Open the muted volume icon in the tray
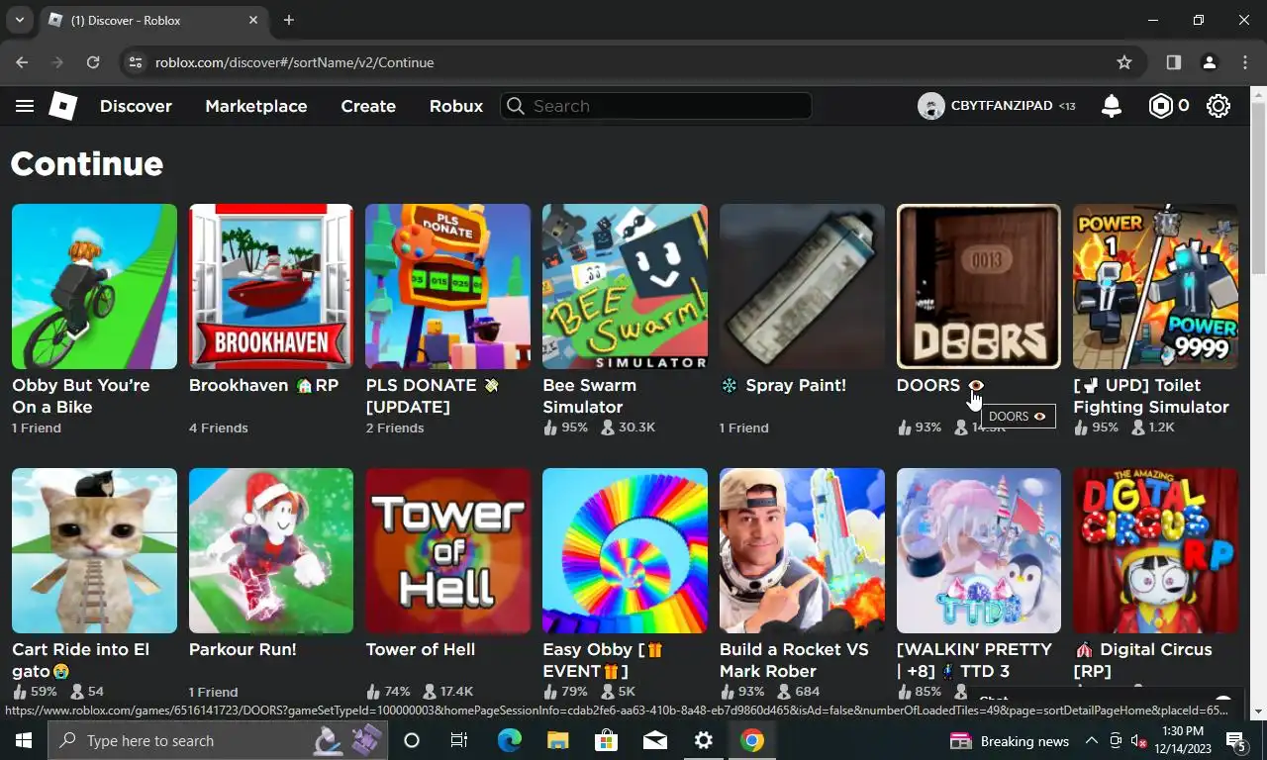The image size is (1267, 760). tap(1140, 740)
